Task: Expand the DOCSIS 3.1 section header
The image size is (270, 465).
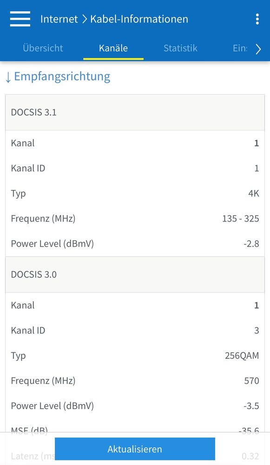Action: pos(135,112)
